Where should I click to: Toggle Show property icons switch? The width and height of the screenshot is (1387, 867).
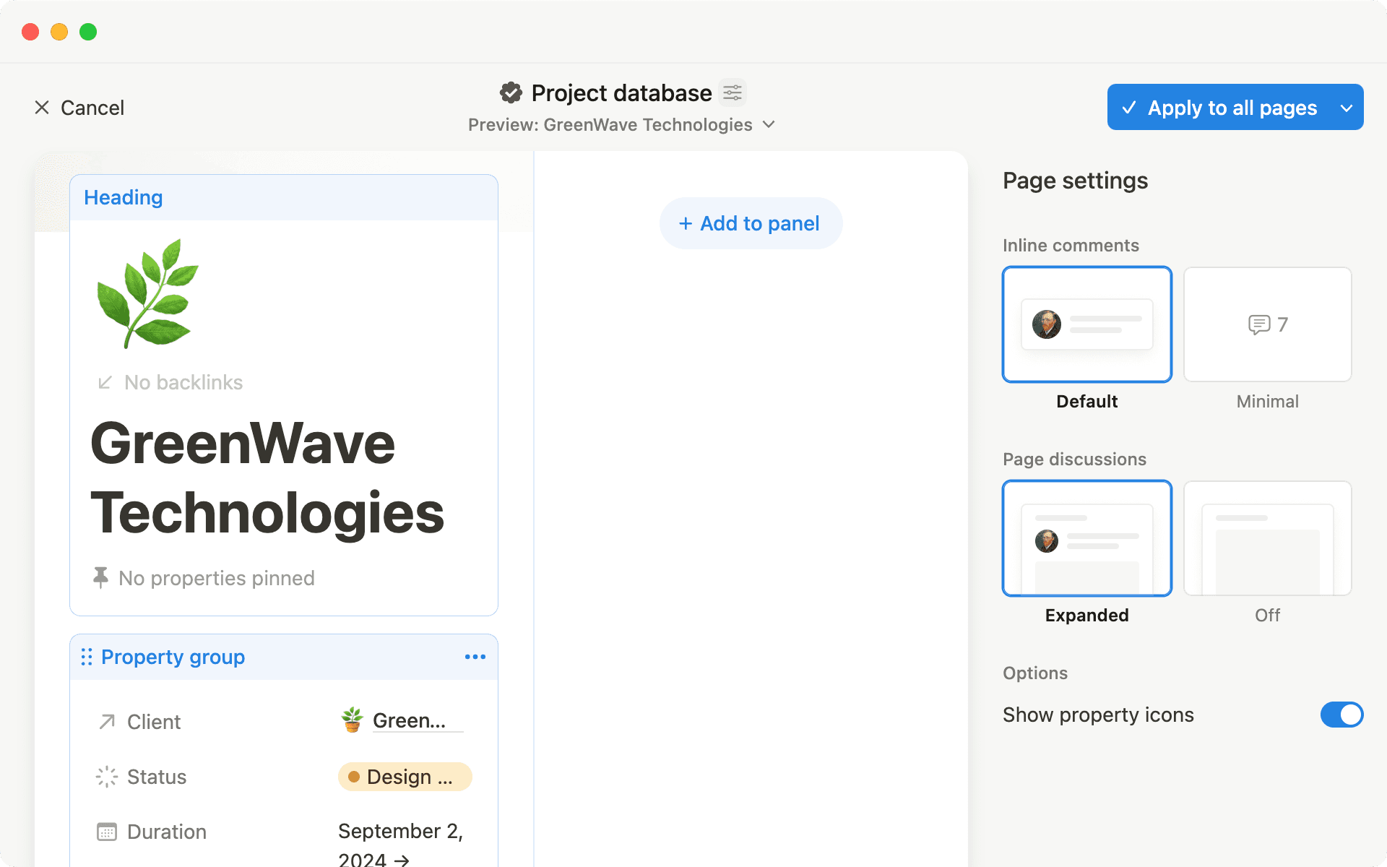(1341, 715)
